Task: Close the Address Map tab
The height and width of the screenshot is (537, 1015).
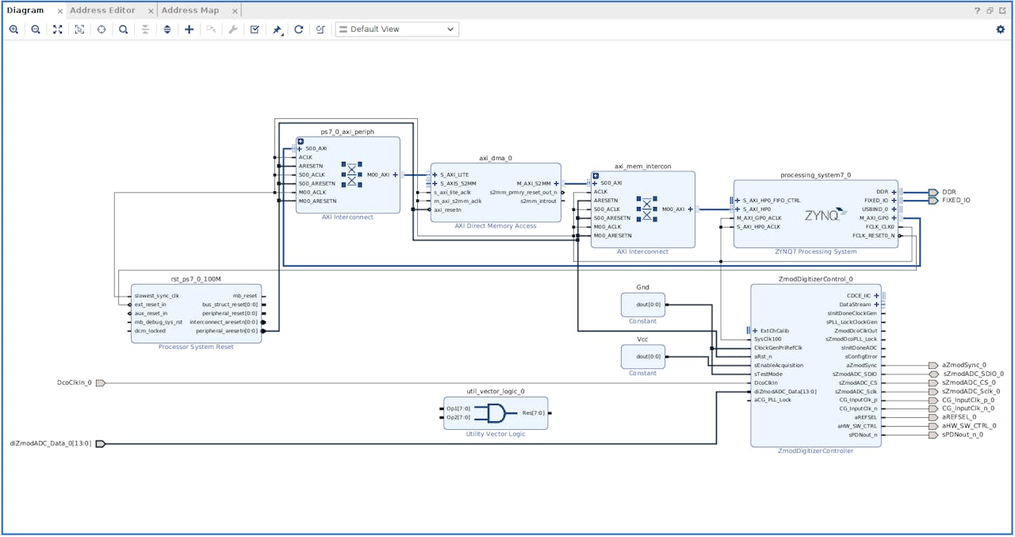Action: pyautogui.click(x=235, y=11)
